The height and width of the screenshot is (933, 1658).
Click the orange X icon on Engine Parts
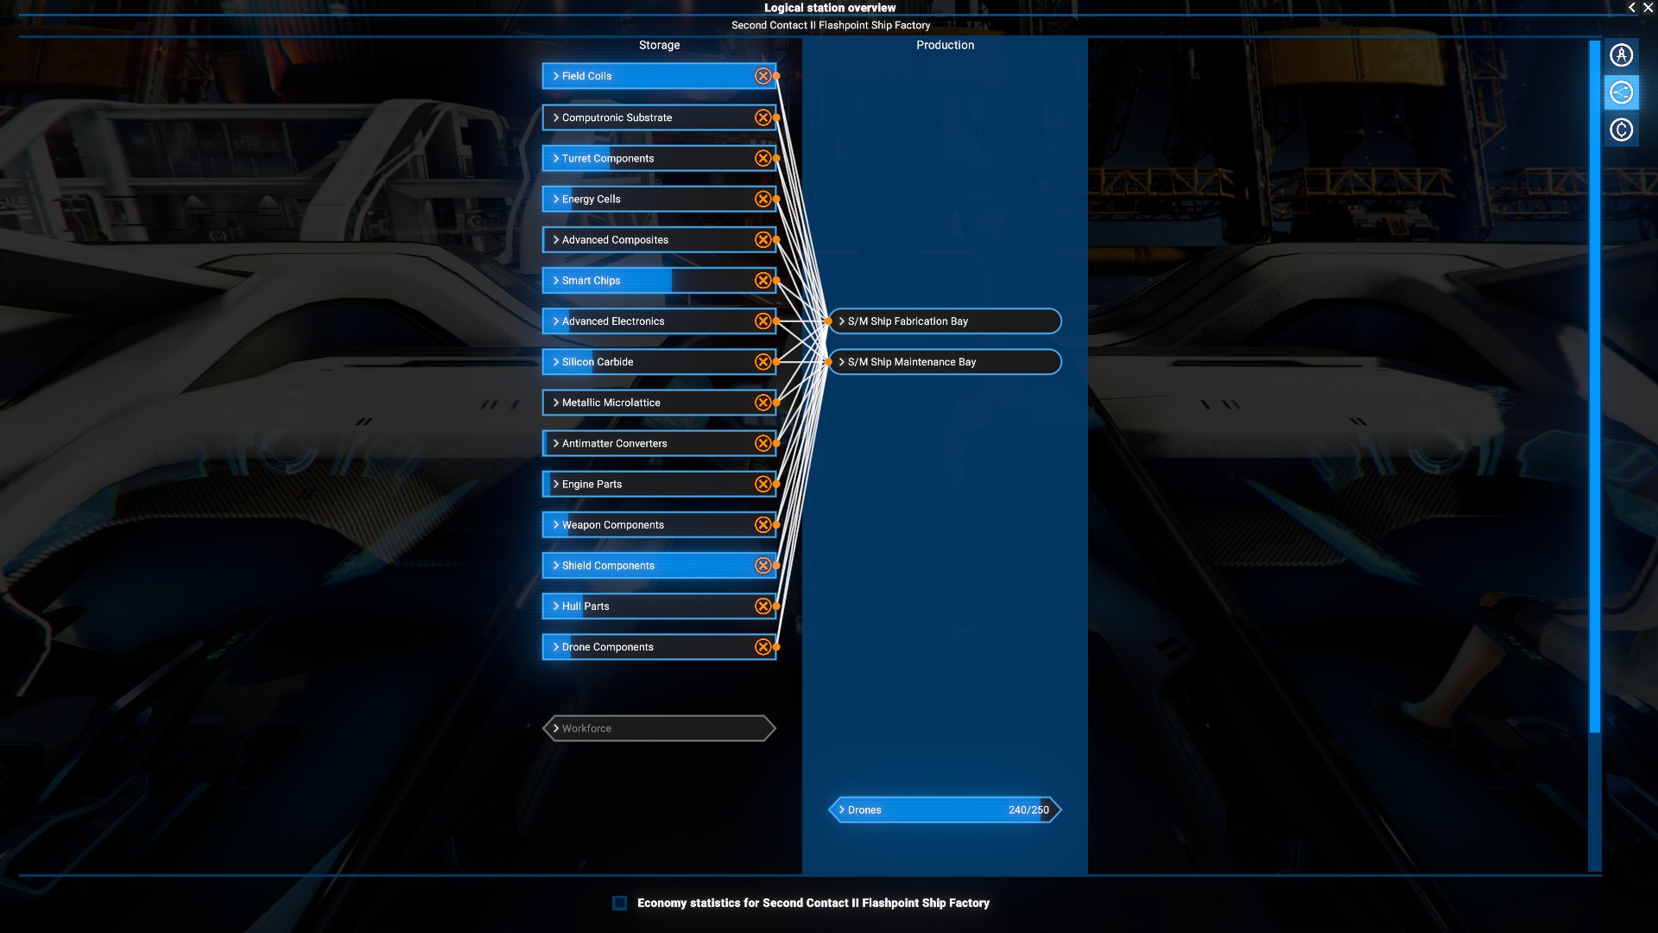763,485
